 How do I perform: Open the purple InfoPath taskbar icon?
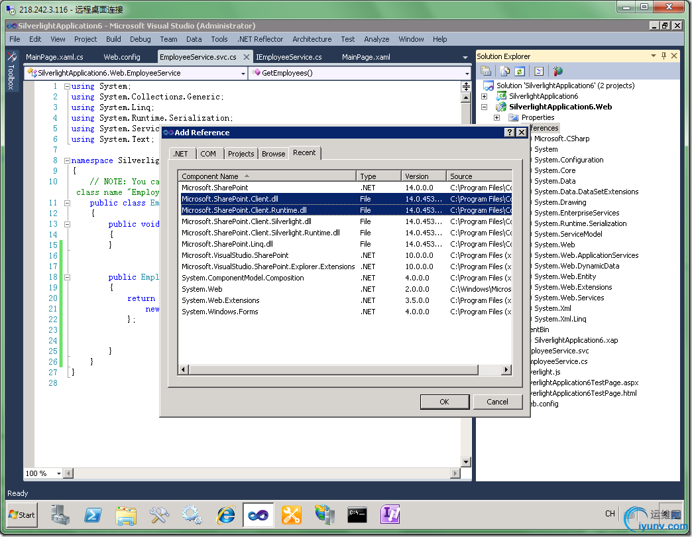[x=390, y=514]
